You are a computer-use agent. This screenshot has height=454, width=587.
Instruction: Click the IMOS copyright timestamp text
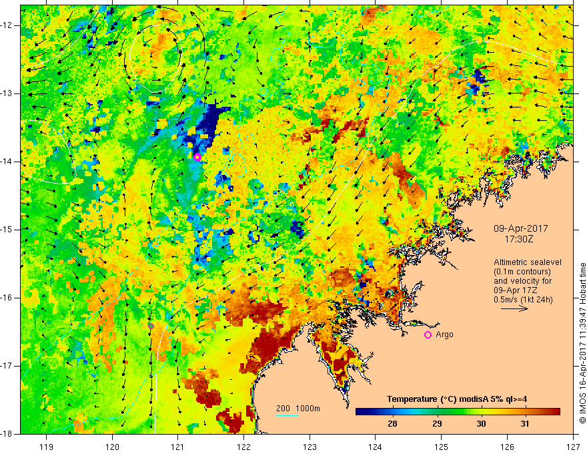[582, 343]
